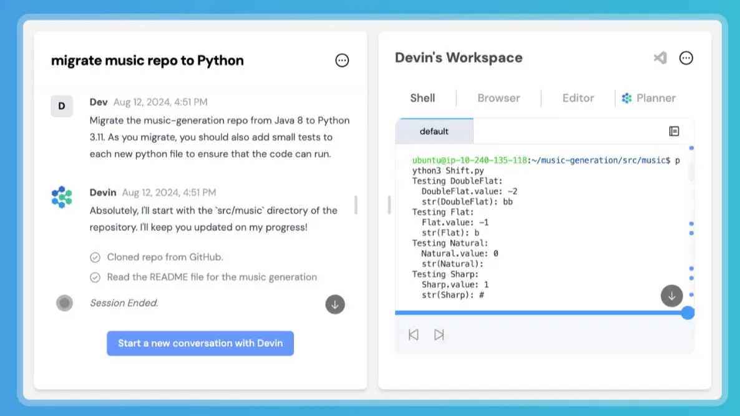This screenshot has width=740, height=416.
Task: Click Devin's hexagon avatar
Action: [x=62, y=197]
